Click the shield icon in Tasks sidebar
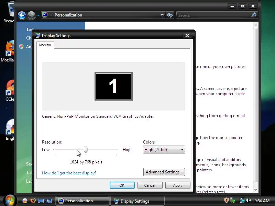 click(21, 47)
